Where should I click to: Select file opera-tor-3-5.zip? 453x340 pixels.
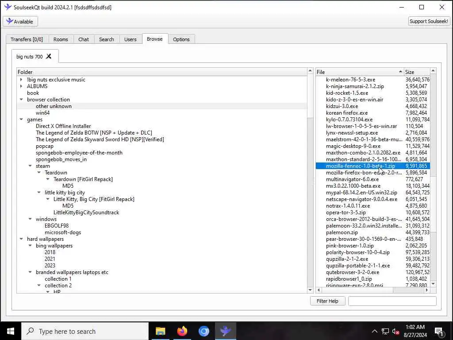pos(346,212)
